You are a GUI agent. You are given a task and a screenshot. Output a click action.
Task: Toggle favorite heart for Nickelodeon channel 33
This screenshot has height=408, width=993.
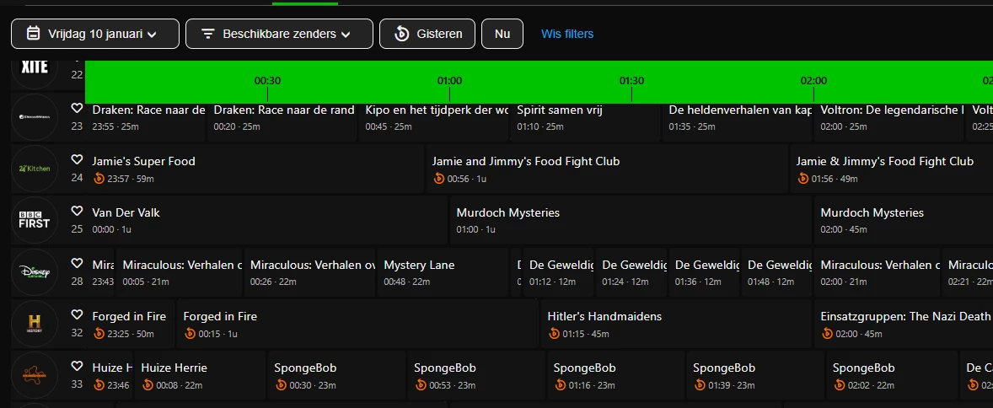pyautogui.click(x=78, y=366)
